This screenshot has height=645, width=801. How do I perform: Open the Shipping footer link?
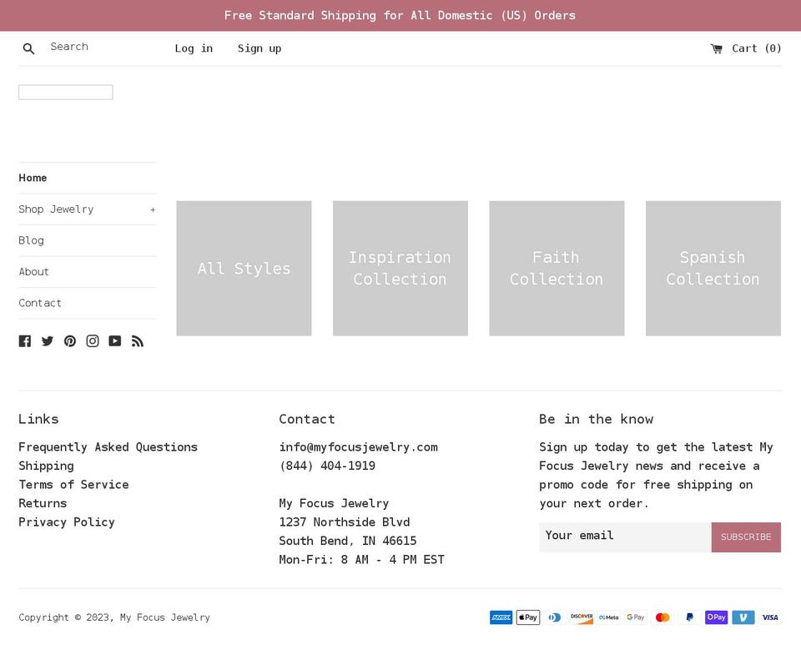point(47,466)
